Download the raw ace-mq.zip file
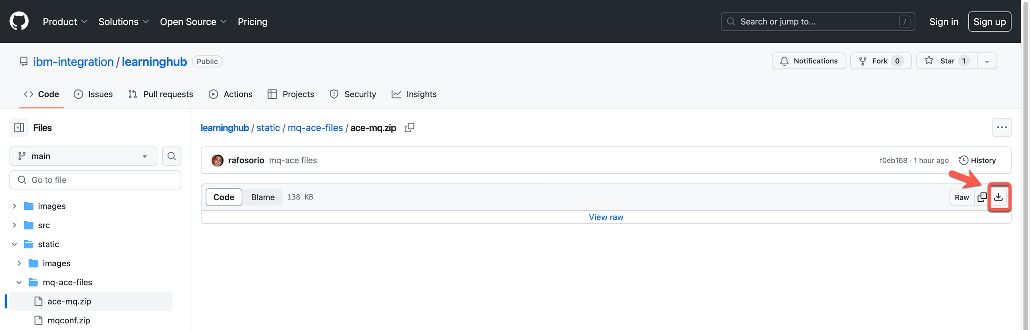Screen dimensions: 1030x330 pos(998,197)
